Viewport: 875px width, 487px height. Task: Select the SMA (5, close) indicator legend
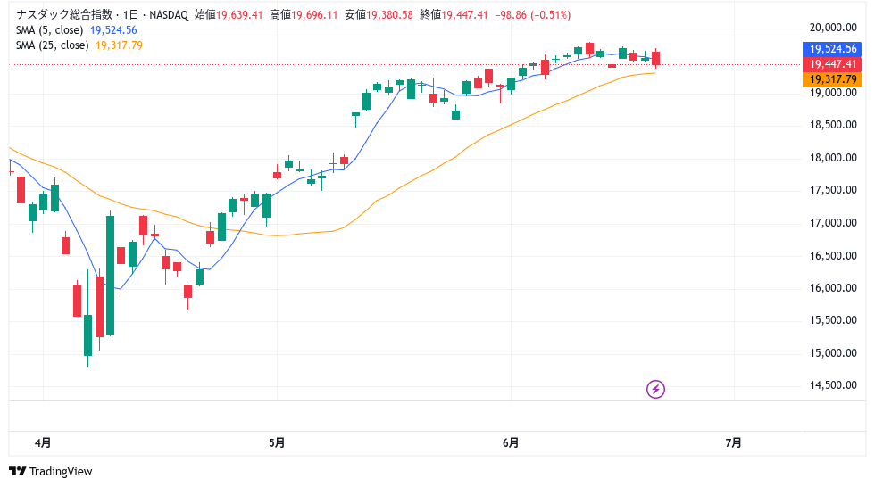50,30
